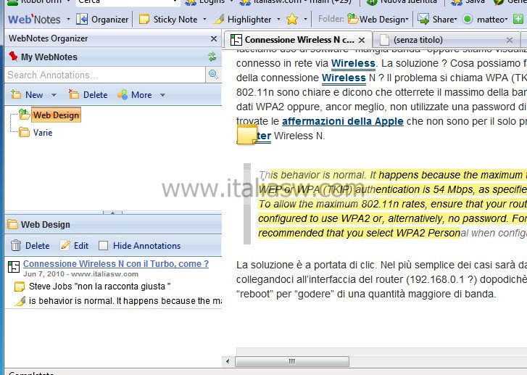
Task: Click the green plus icon in toolbar
Action: click(518, 19)
